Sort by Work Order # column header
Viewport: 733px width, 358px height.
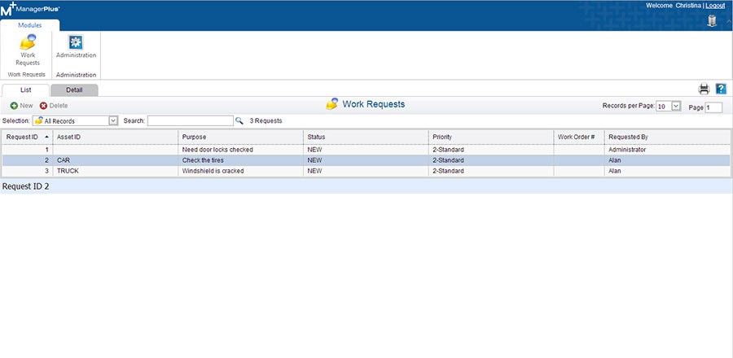point(579,138)
